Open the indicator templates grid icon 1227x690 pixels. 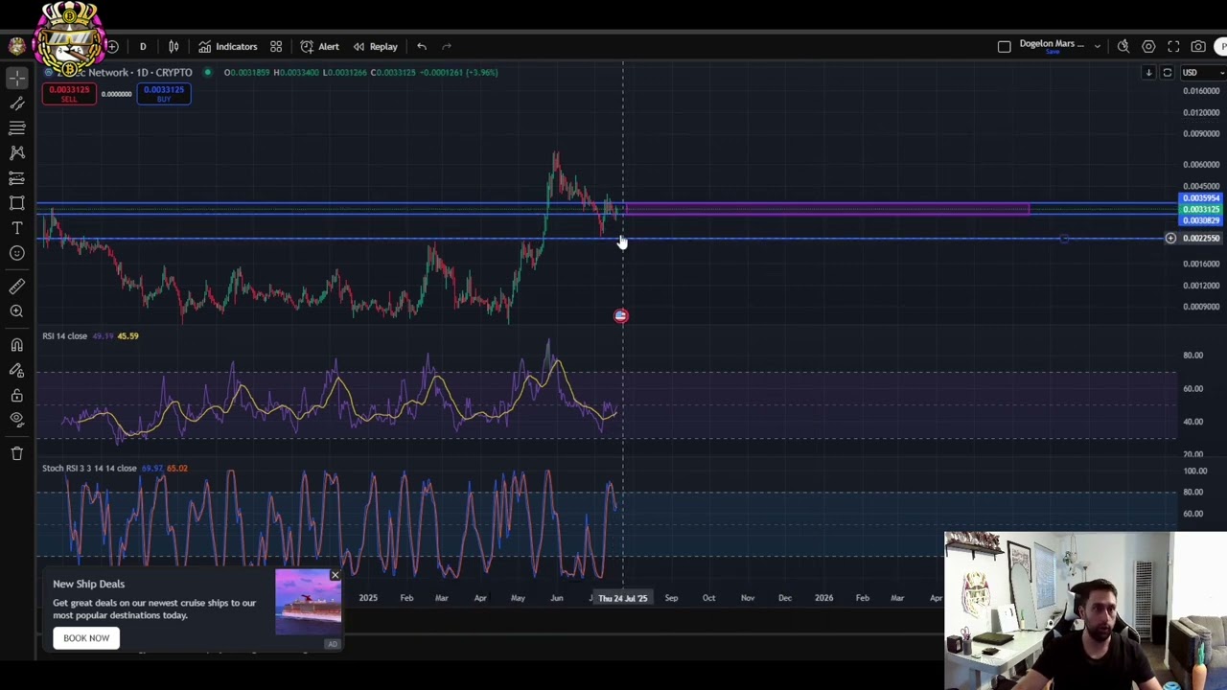pos(276,46)
